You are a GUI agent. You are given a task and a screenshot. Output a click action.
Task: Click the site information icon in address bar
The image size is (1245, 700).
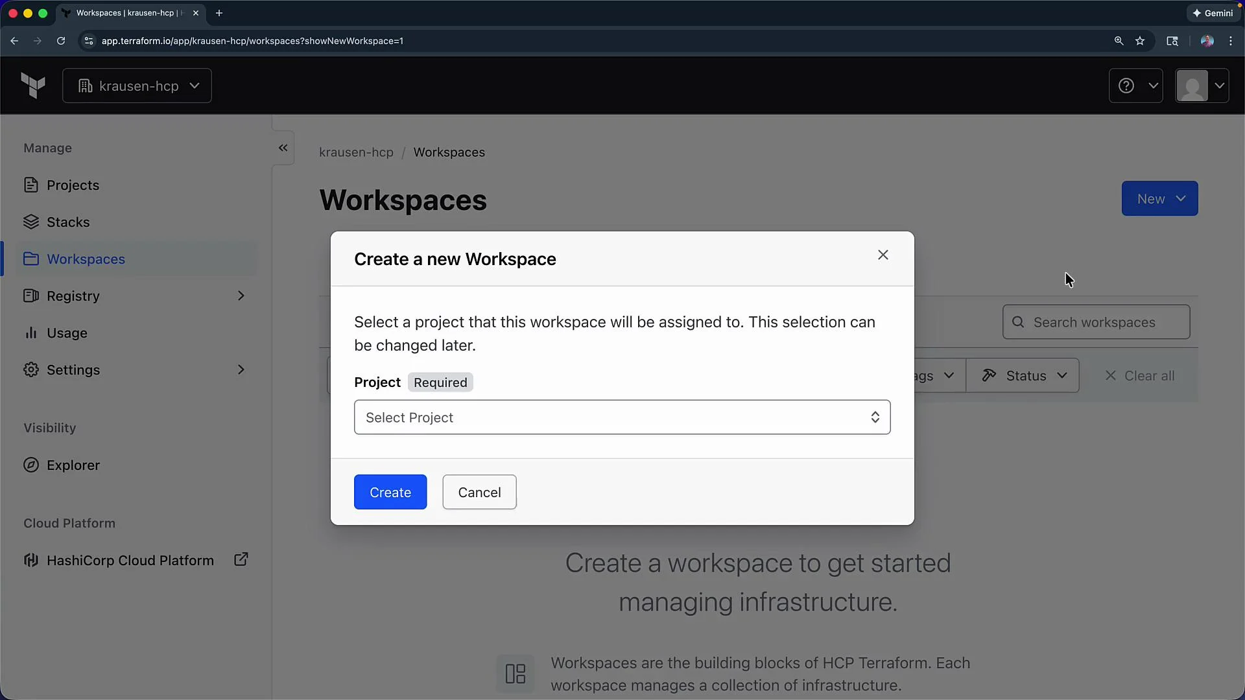click(x=89, y=41)
